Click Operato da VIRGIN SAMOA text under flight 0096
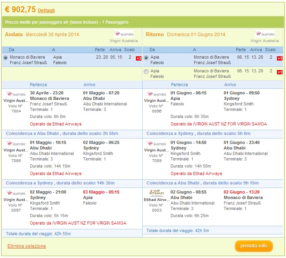Image resolution: width=286 pixels, height=258 pixels. 219,124
